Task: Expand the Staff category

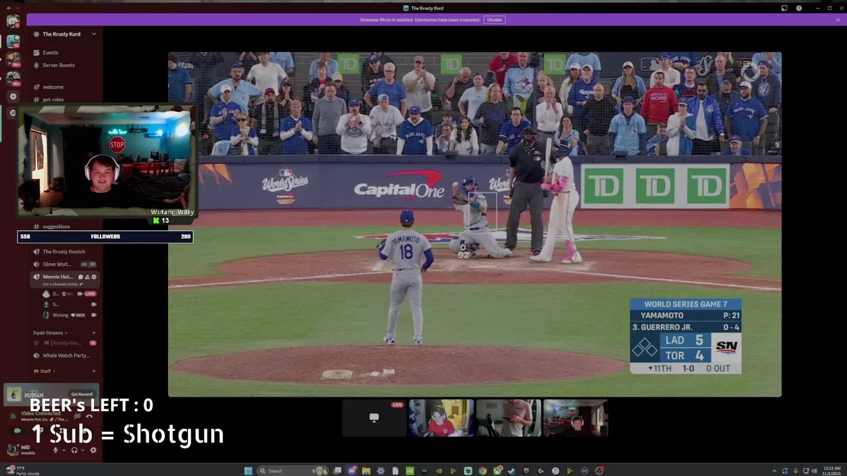Action: 45,371
